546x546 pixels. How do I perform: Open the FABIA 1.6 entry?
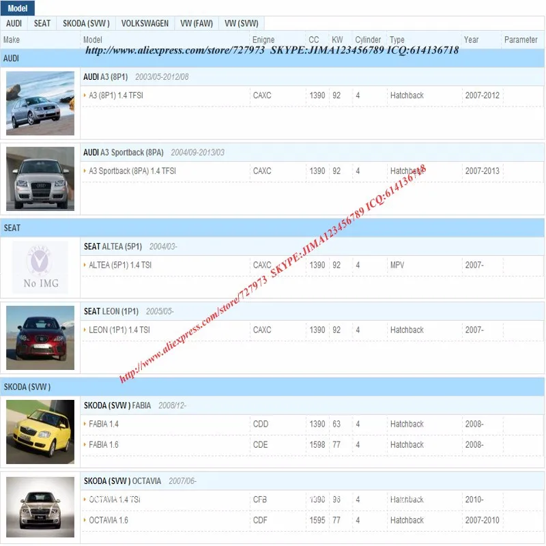(x=104, y=445)
